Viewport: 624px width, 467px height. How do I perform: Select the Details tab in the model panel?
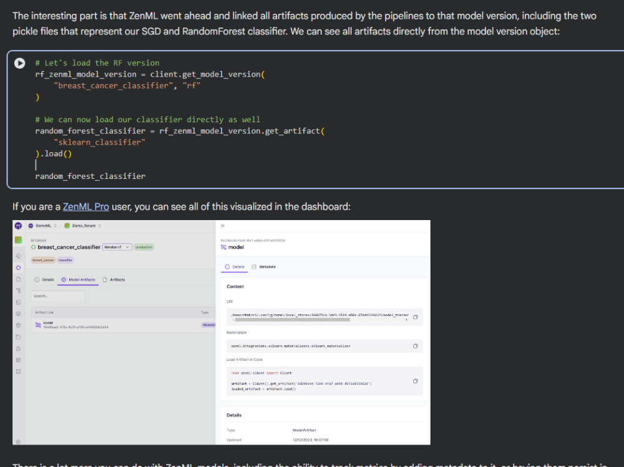235,267
